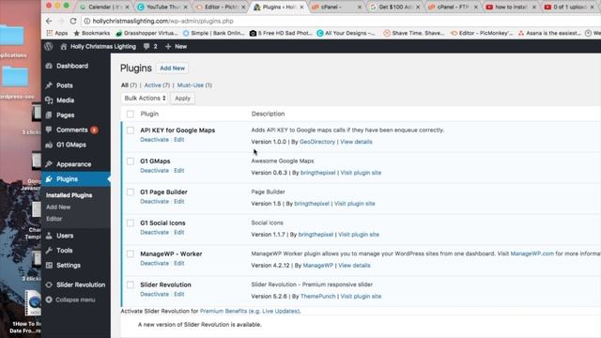Switch to the Editor PicMonkey browser tab
Viewport: 601px width, 338px height.
click(221, 7)
